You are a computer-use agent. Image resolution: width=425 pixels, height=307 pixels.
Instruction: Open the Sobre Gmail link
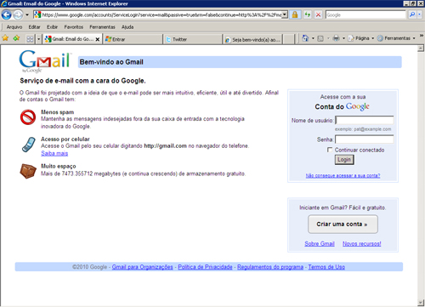(320, 244)
